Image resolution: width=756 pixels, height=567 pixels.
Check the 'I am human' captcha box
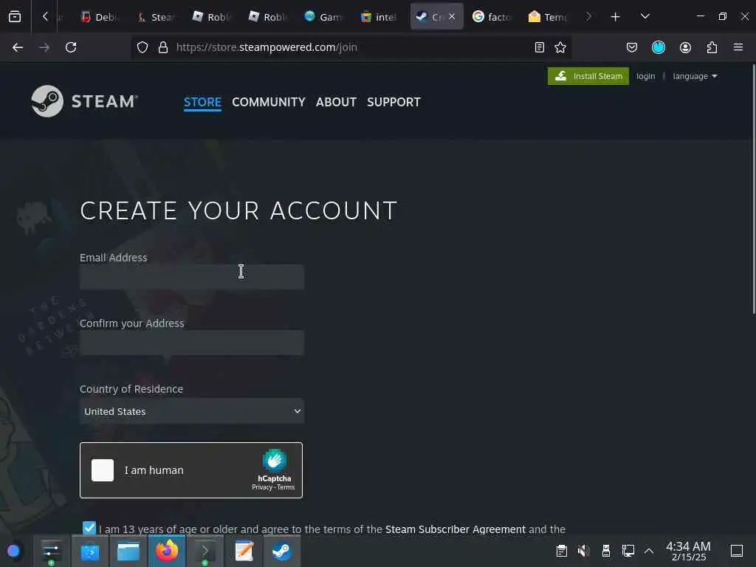coord(103,470)
